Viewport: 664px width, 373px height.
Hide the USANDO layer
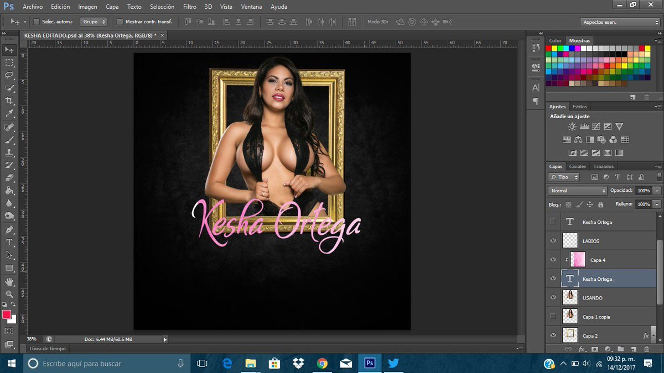point(553,298)
